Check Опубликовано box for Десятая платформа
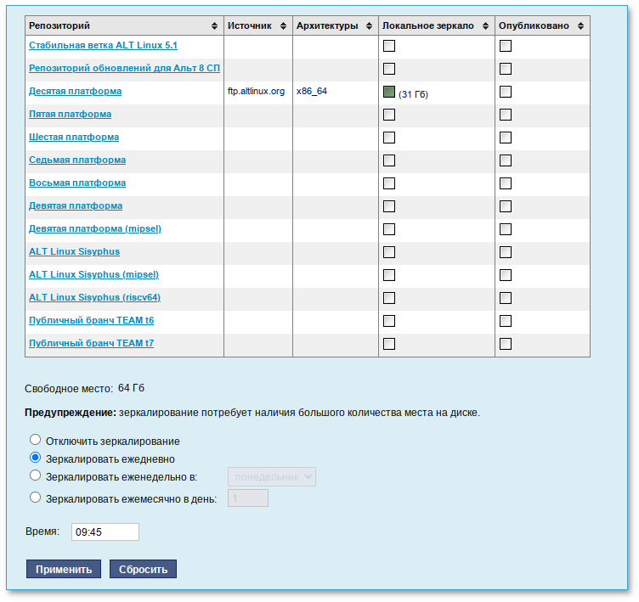This screenshot has height=602, width=639. coord(506,92)
